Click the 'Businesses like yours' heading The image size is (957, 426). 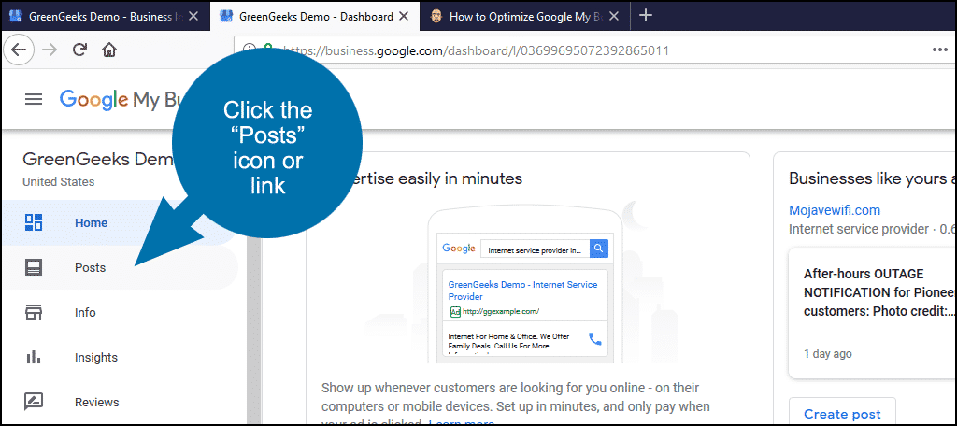coord(872,178)
